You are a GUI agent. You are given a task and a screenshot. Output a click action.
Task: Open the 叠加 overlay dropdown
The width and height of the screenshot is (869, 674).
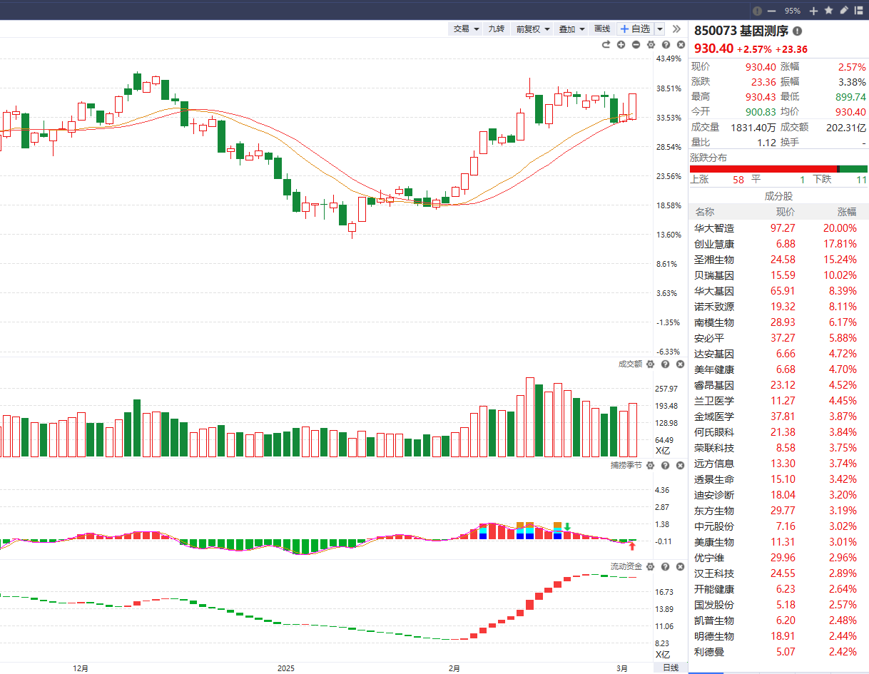[x=571, y=29]
